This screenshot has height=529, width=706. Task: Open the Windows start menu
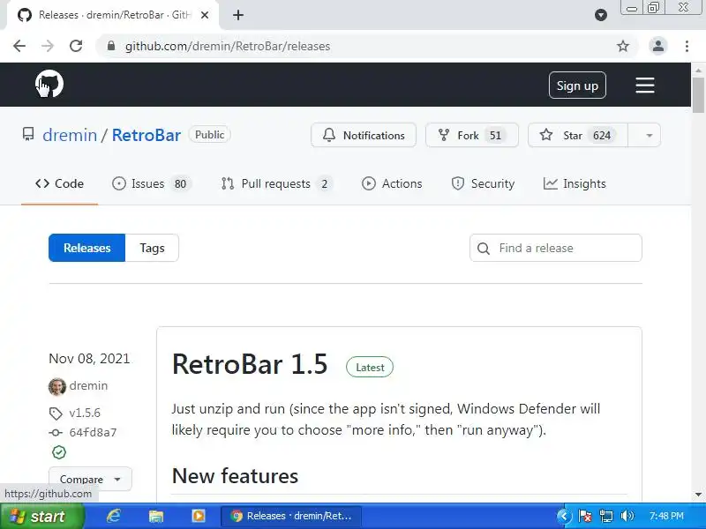coord(41,516)
